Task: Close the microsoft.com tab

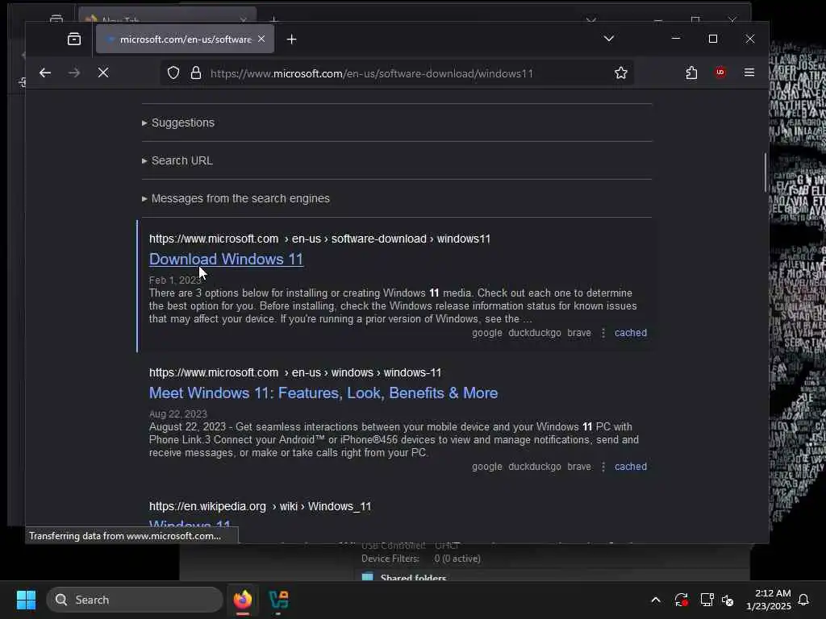Action: 261,39
